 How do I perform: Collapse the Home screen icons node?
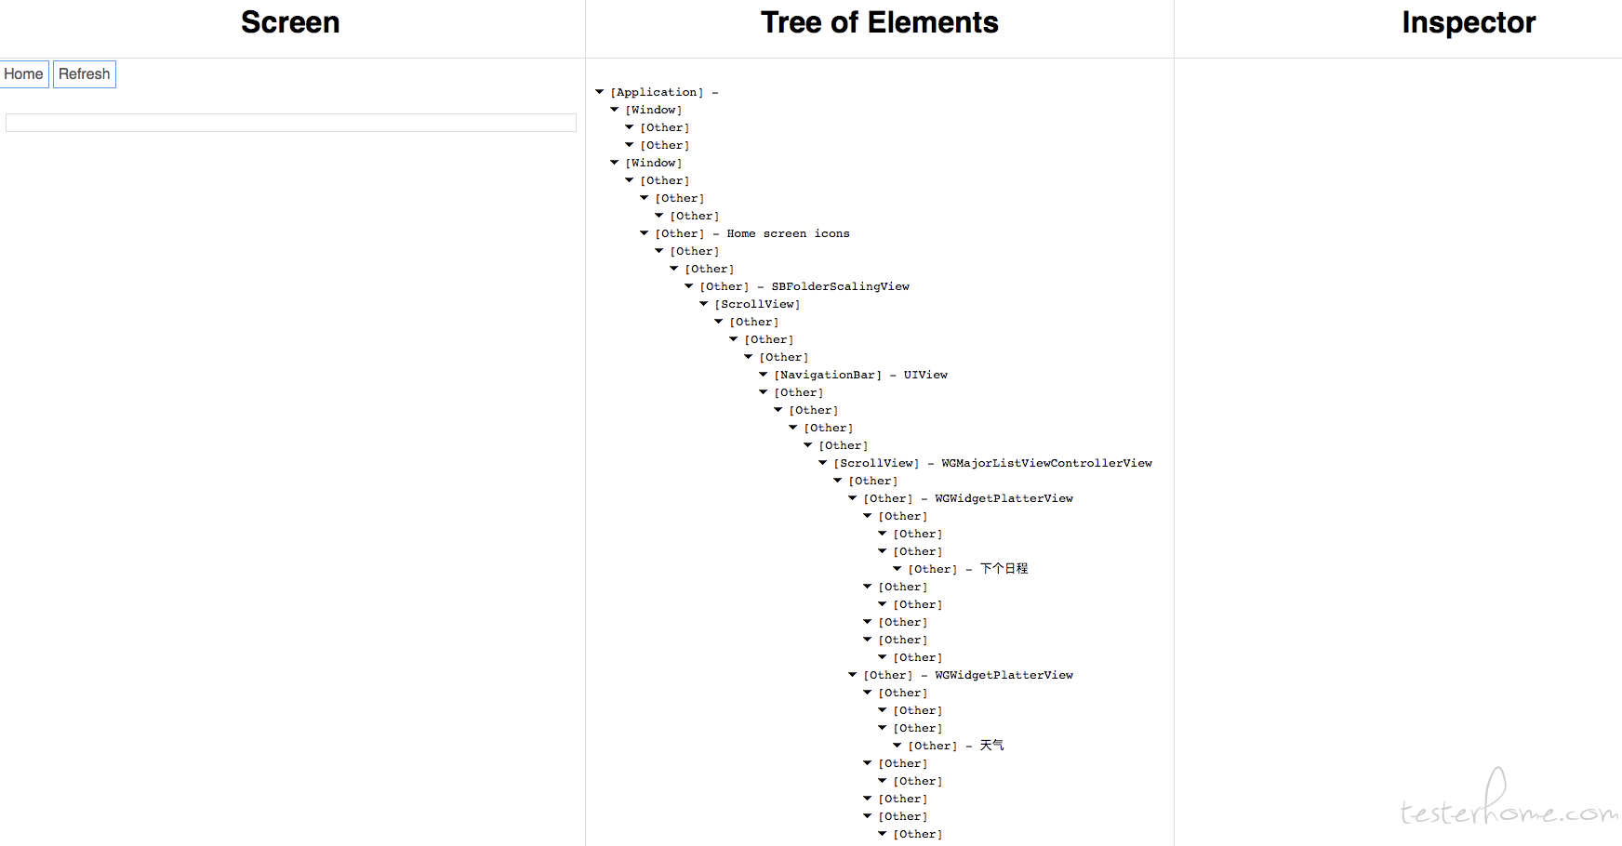[x=645, y=233]
